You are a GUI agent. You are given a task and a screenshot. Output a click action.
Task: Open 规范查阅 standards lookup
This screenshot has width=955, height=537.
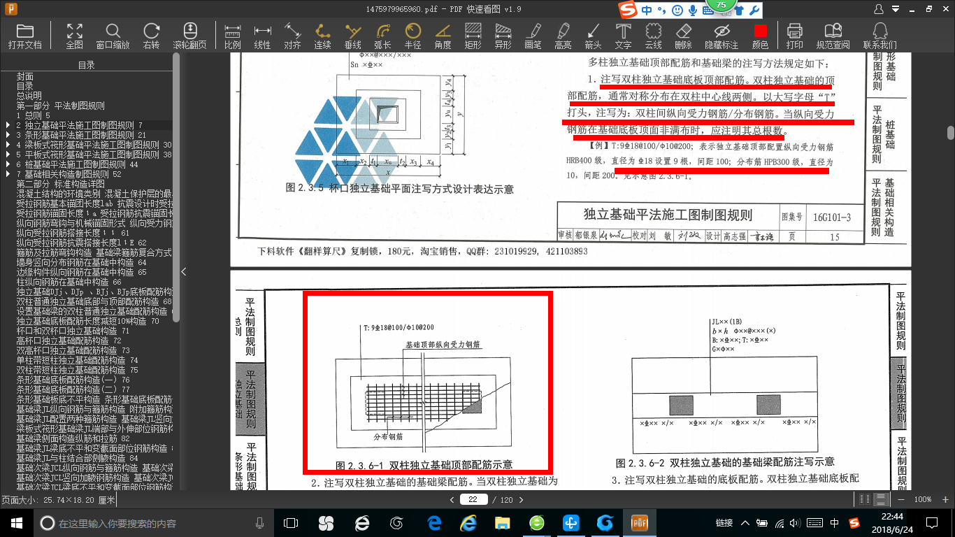click(x=833, y=36)
